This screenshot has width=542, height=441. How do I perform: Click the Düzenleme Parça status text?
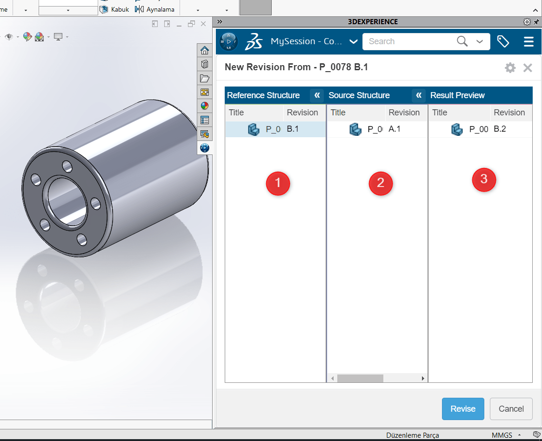(412, 435)
